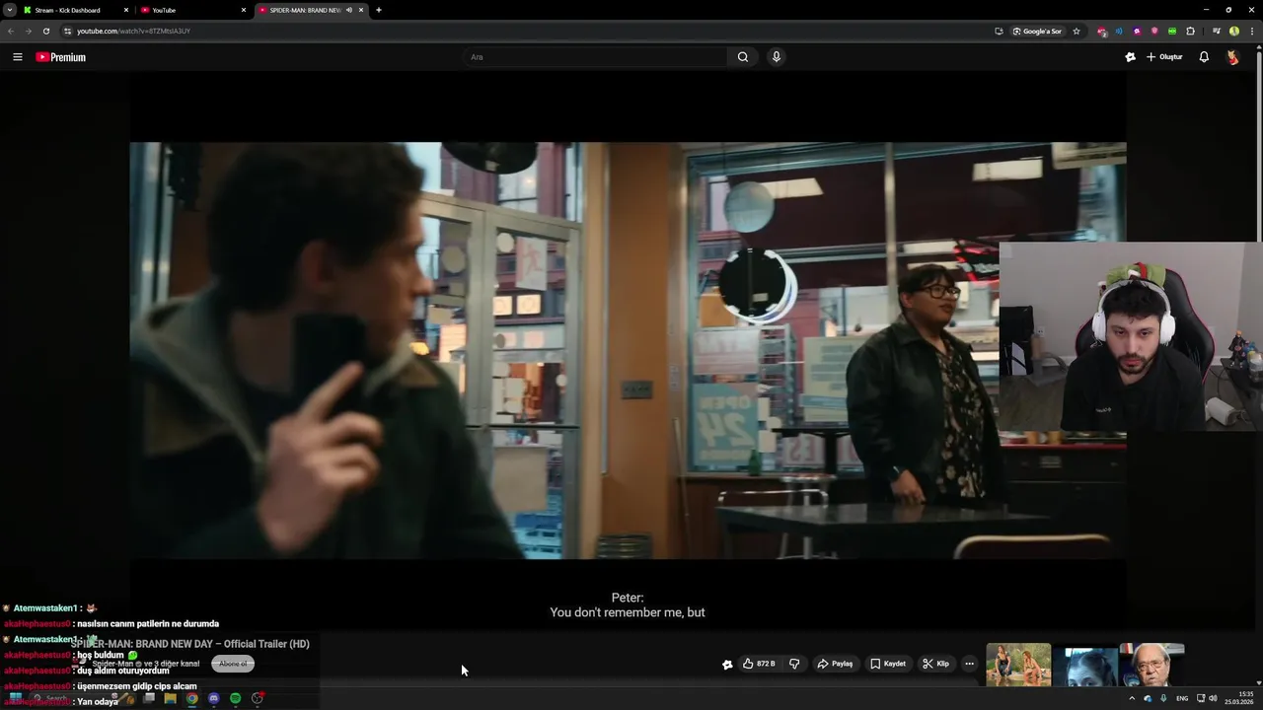Open the red extension with badge 2
Viewport: 1263px width, 710px height.
point(1102,32)
